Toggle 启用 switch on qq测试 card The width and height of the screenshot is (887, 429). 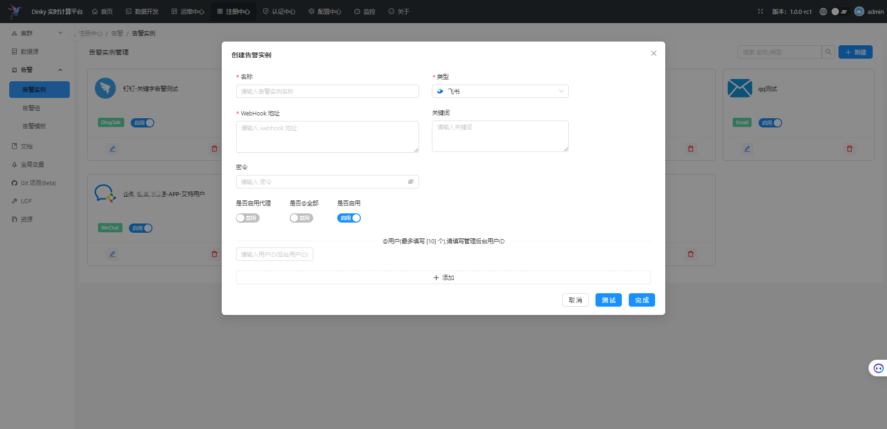pos(770,123)
